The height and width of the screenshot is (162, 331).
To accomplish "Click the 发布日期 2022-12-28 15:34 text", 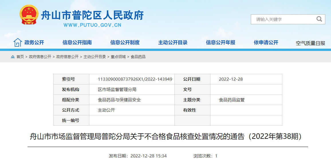I will point(138,156).
